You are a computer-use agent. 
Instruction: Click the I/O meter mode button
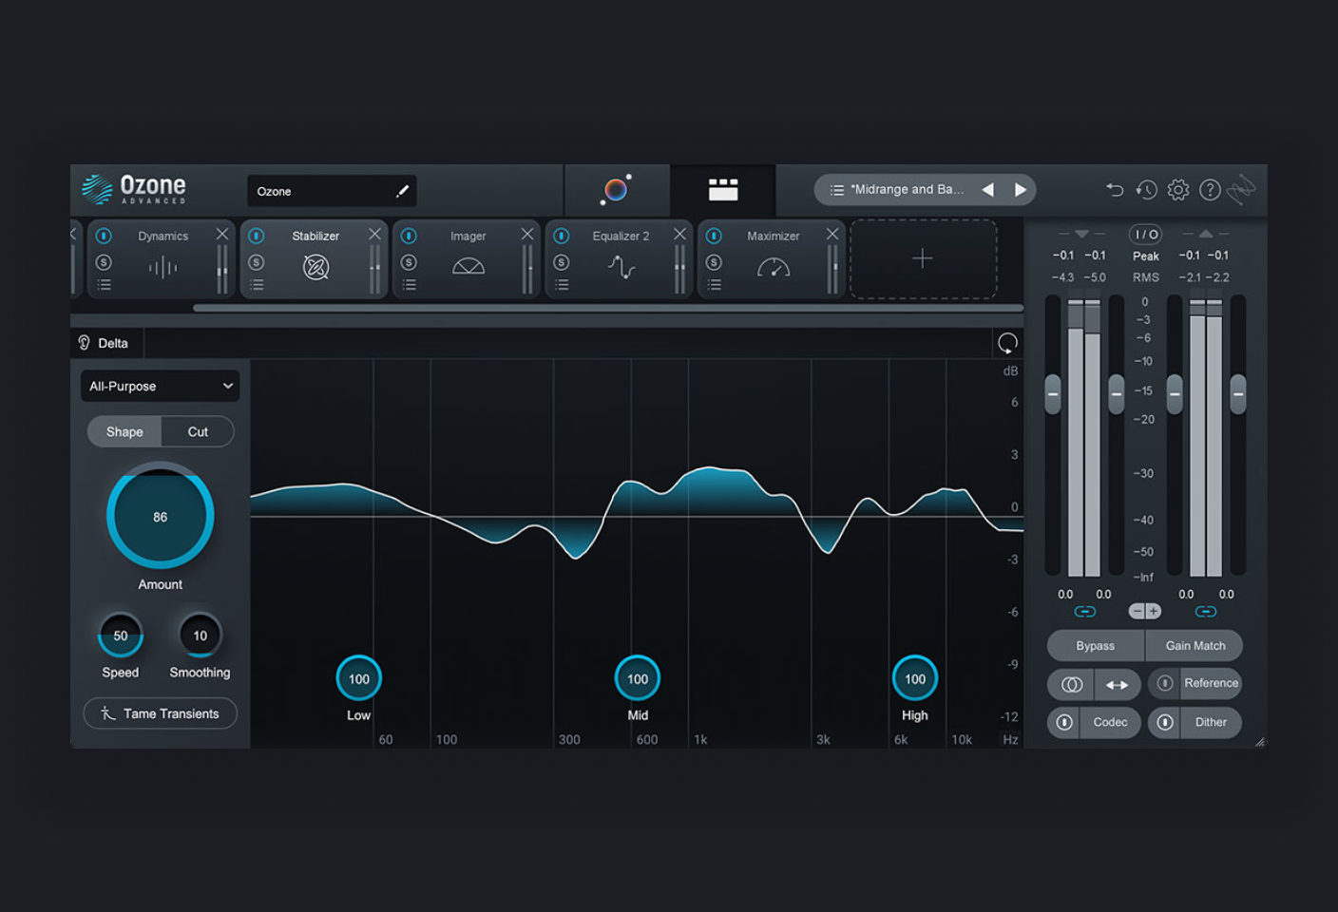pos(1146,234)
